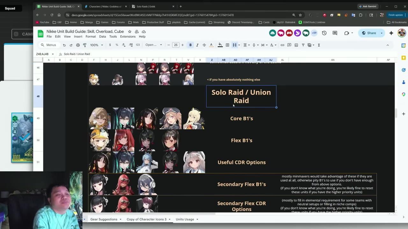
Task: Star the spreadsheet document
Action: click(130, 31)
